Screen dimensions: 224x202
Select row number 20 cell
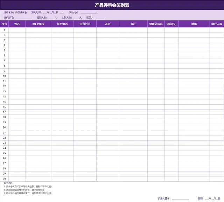[4, 127]
